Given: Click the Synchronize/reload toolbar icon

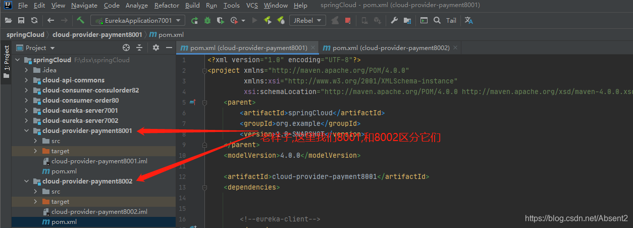Looking at the screenshot, I should click(34, 20).
